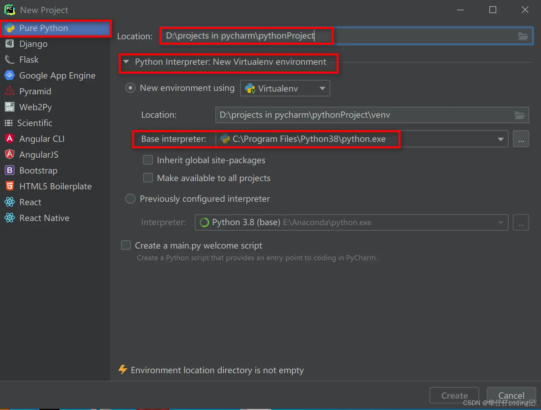The width and height of the screenshot is (541, 410).
Task: Enable Inherit global site-packages
Action: point(148,160)
